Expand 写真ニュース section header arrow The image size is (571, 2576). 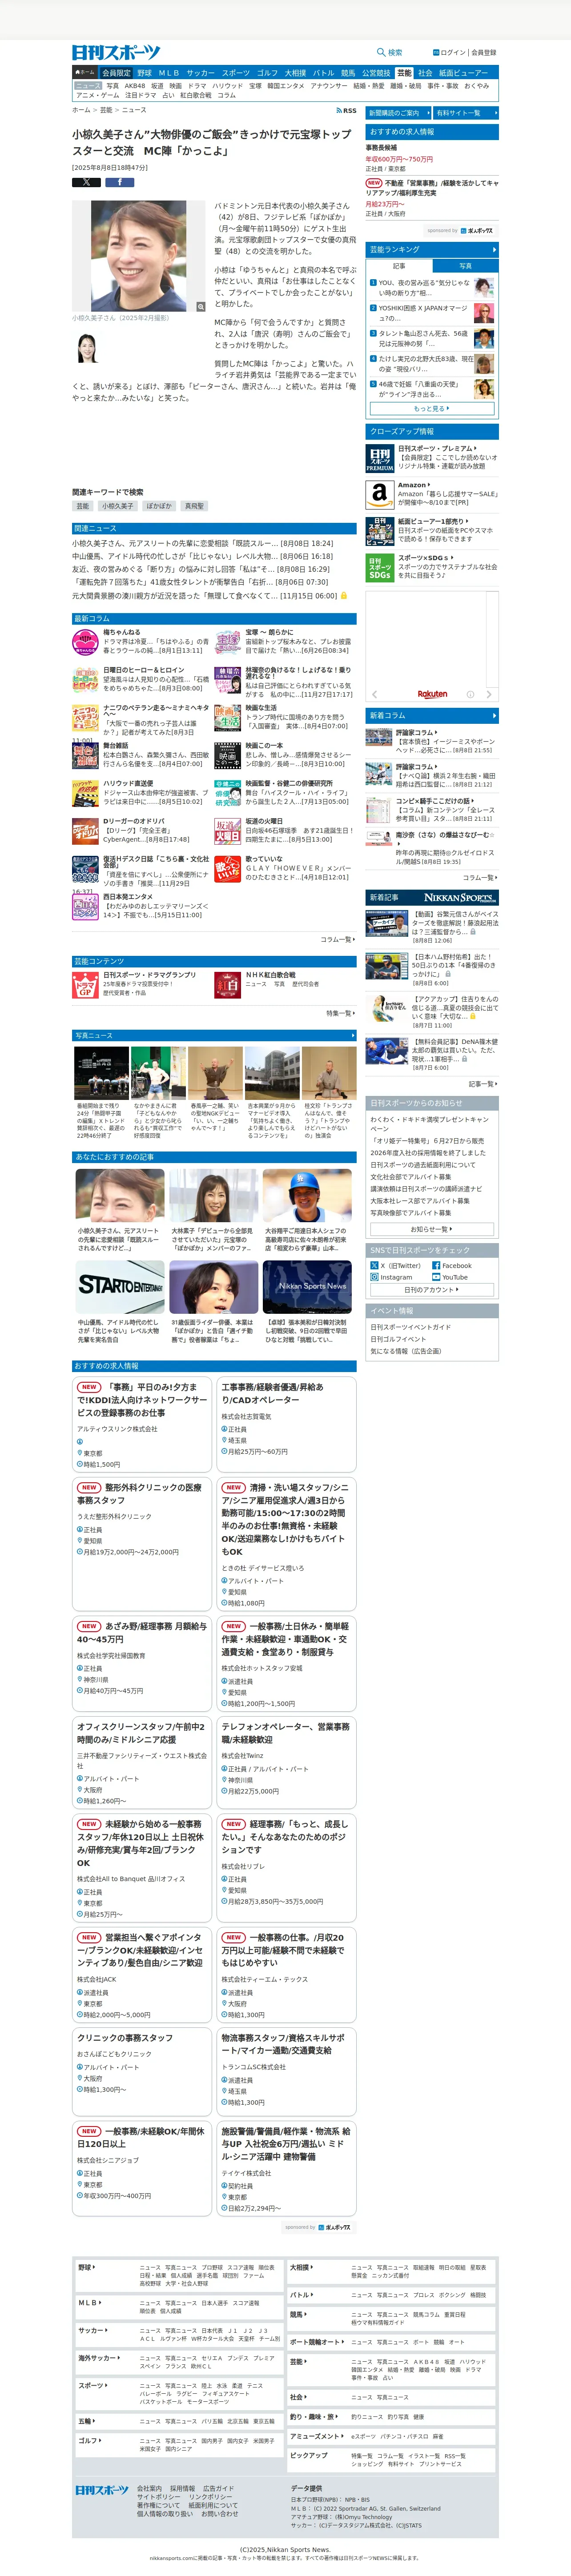(352, 1035)
